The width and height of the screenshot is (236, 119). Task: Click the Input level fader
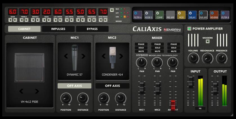[x=190, y=81]
